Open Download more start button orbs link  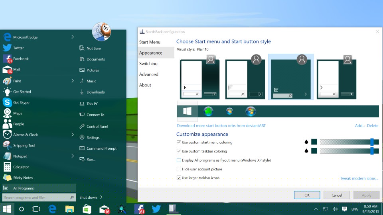[221, 126]
